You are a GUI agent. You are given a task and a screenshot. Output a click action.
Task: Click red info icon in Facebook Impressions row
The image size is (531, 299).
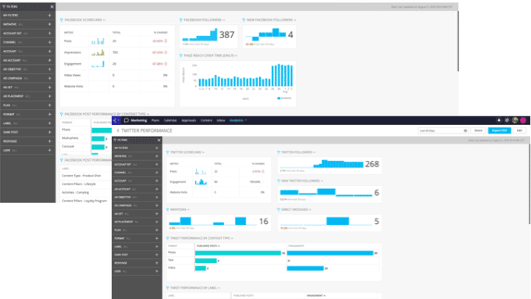[166, 52]
